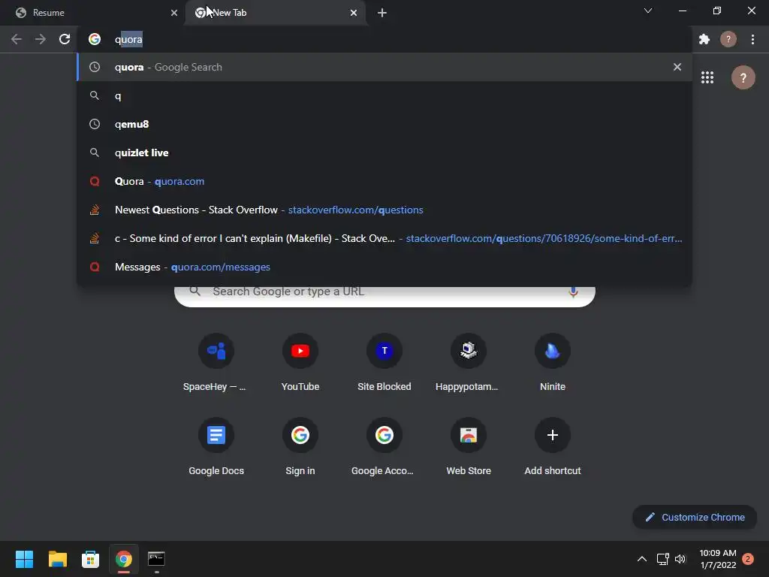Viewport: 769px width, 577px height.
Task: Open the YouTube shortcut
Action: [300, 362]
